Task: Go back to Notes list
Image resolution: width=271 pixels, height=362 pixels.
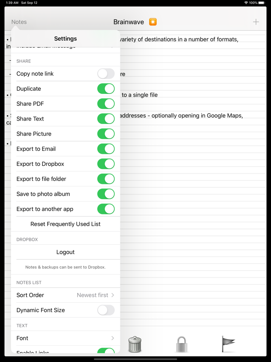Action: 19,22
